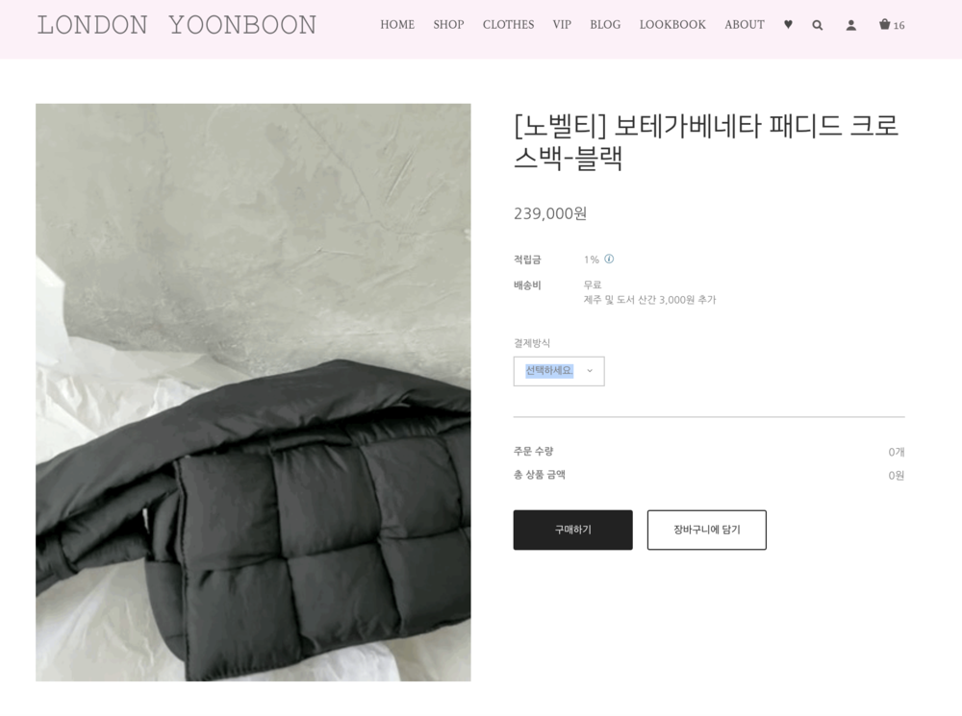962x716 pixels.
Task: Go to the HOME menu item
Action: click(x=397, y=25)
